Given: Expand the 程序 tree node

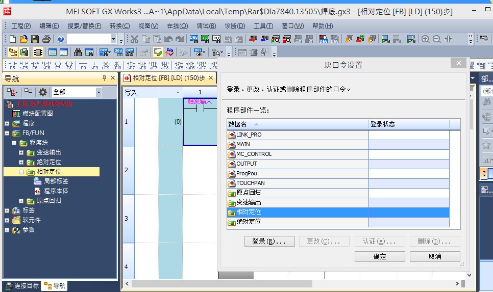Looking at the screenshot, I should (x=7, y=123).
